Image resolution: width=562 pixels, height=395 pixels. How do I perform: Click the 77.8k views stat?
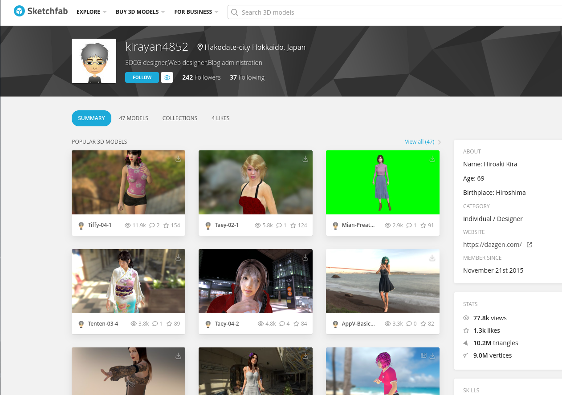pos(490,318)
